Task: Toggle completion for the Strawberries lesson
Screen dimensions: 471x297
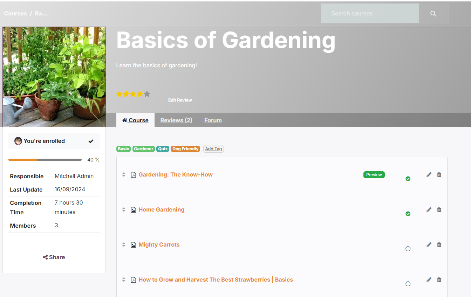Action: point(408,284)
